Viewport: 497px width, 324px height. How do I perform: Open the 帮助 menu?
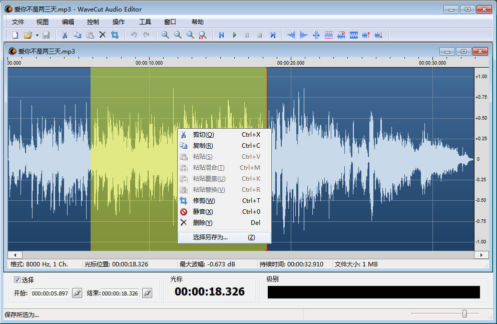198,22
